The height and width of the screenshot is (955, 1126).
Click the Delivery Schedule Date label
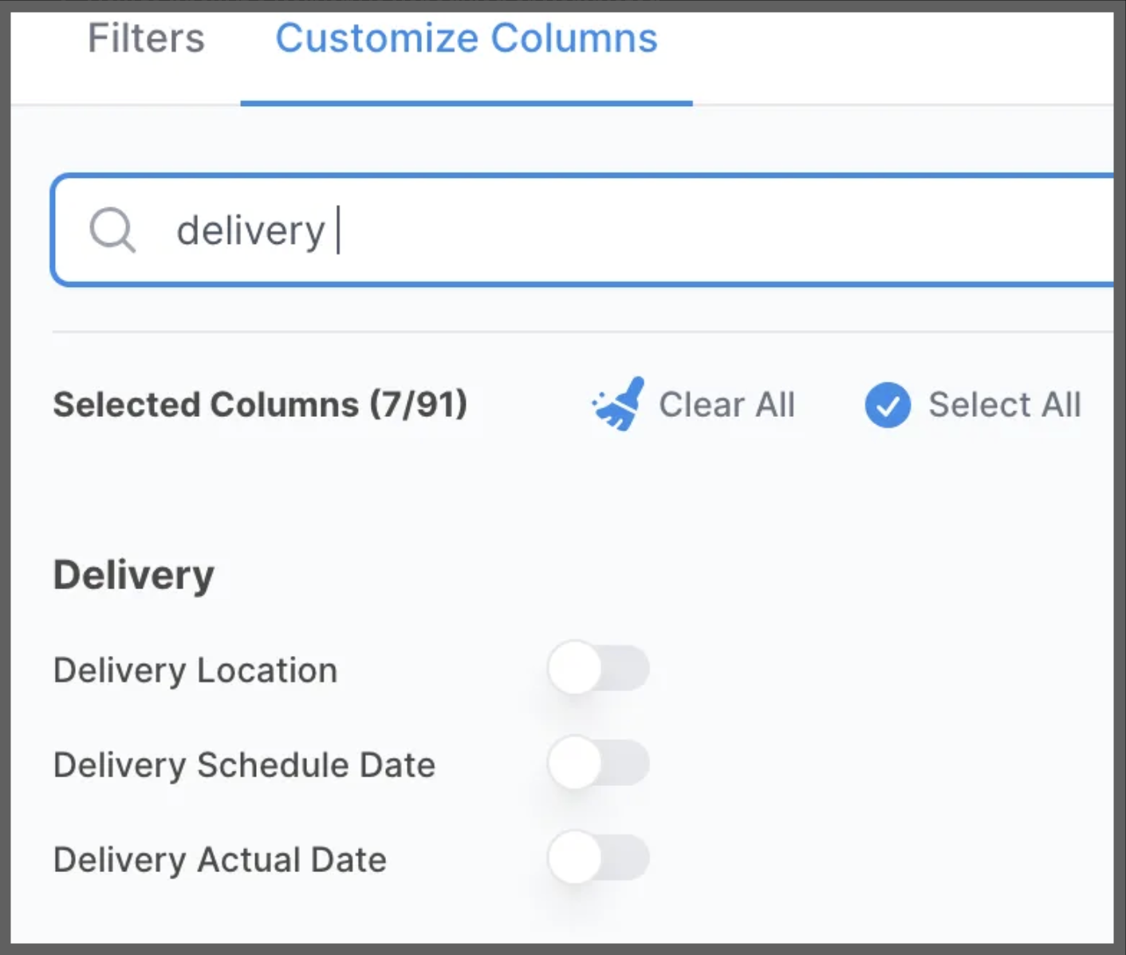pos(244,765)
